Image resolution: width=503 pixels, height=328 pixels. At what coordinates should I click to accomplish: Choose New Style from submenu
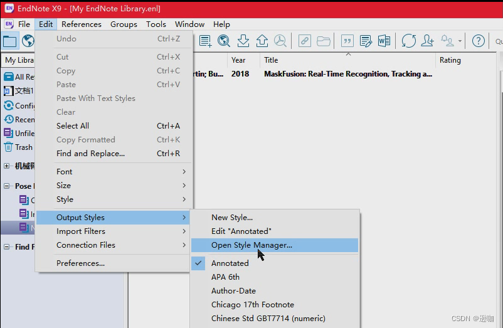coord(275,218)
